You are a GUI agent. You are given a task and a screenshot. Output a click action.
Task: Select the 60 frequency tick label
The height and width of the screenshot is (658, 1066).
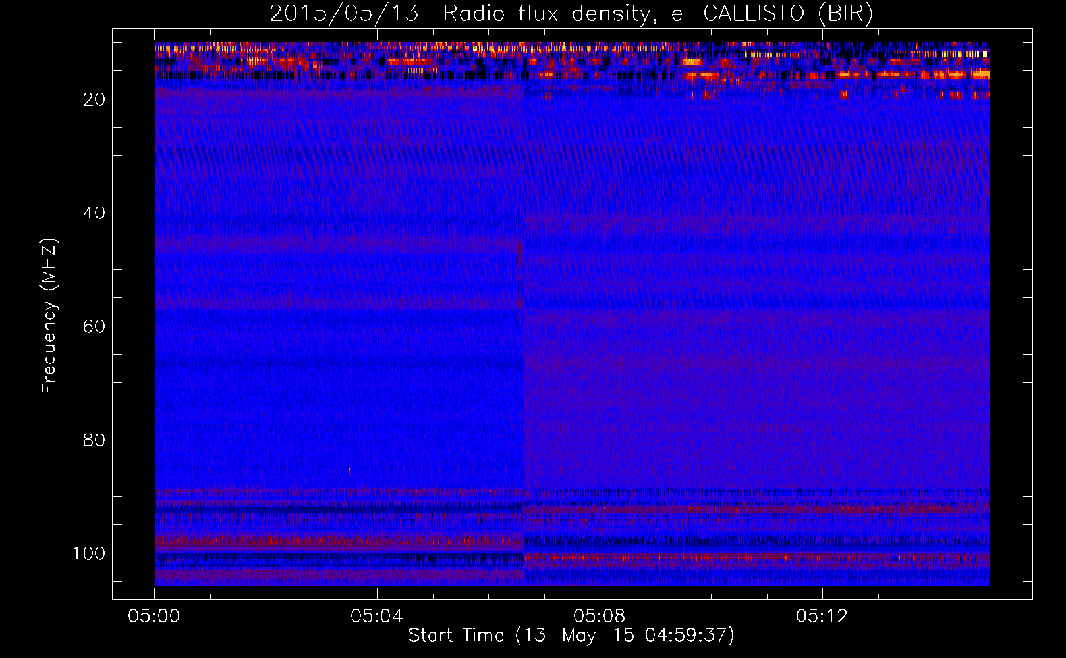[x=94, y=326]
